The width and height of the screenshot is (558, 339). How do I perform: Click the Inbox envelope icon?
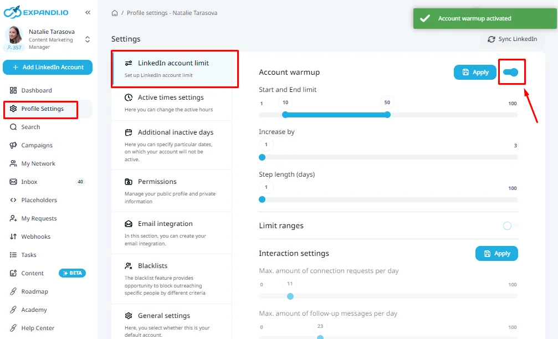pyautogui.click(x=13, y=182)
